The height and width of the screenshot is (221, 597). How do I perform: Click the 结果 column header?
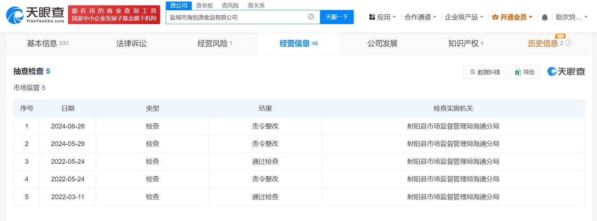(x=265, y=108)
